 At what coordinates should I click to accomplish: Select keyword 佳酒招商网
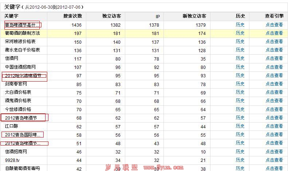point(16,152)
